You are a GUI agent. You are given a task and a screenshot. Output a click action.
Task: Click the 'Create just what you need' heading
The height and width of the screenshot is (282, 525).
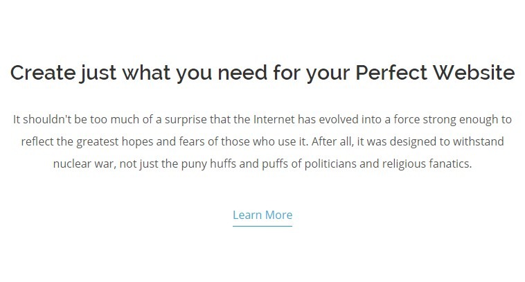point(262,73)
